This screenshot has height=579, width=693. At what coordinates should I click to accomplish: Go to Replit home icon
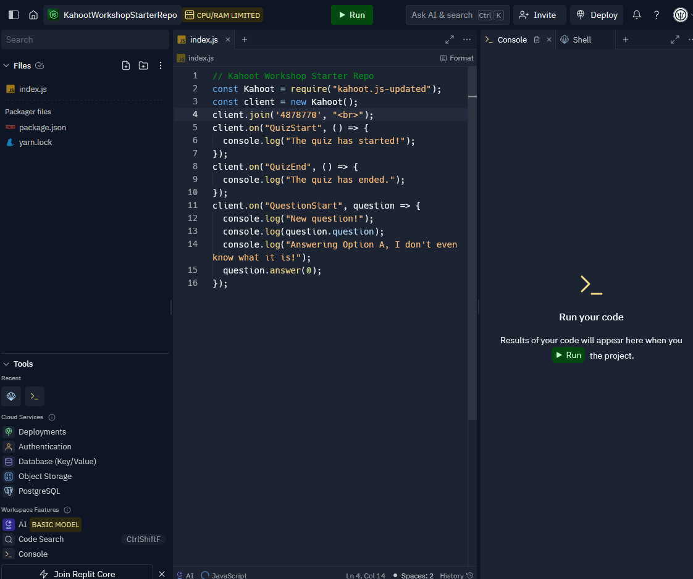coord(33,15)
